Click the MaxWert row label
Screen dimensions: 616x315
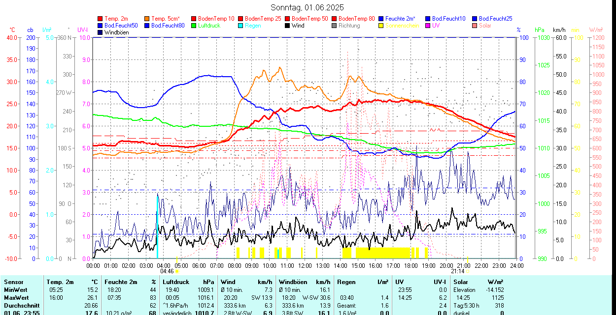coord(16,298)
